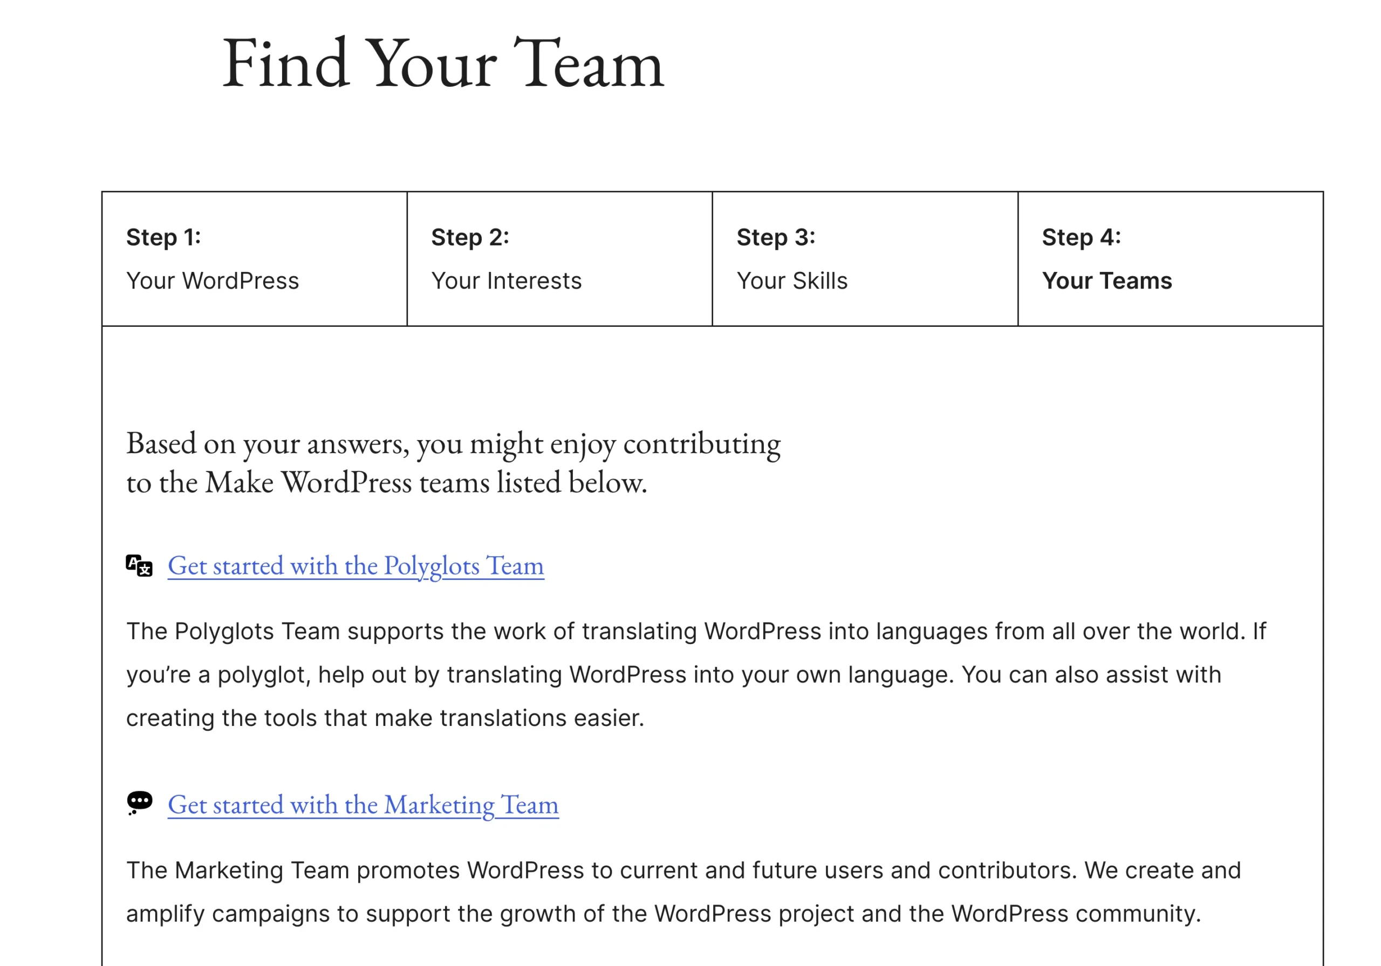Click the Polyglots Team description paragraph
The width and height of the screenshot is (1381, 966).
click(696, 674)
